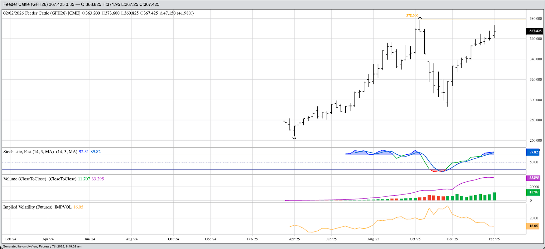Click the Stochastic, Fast (14, 3, MA) label
The height and width of the screenshot is (249, 545).
point(28,152)
